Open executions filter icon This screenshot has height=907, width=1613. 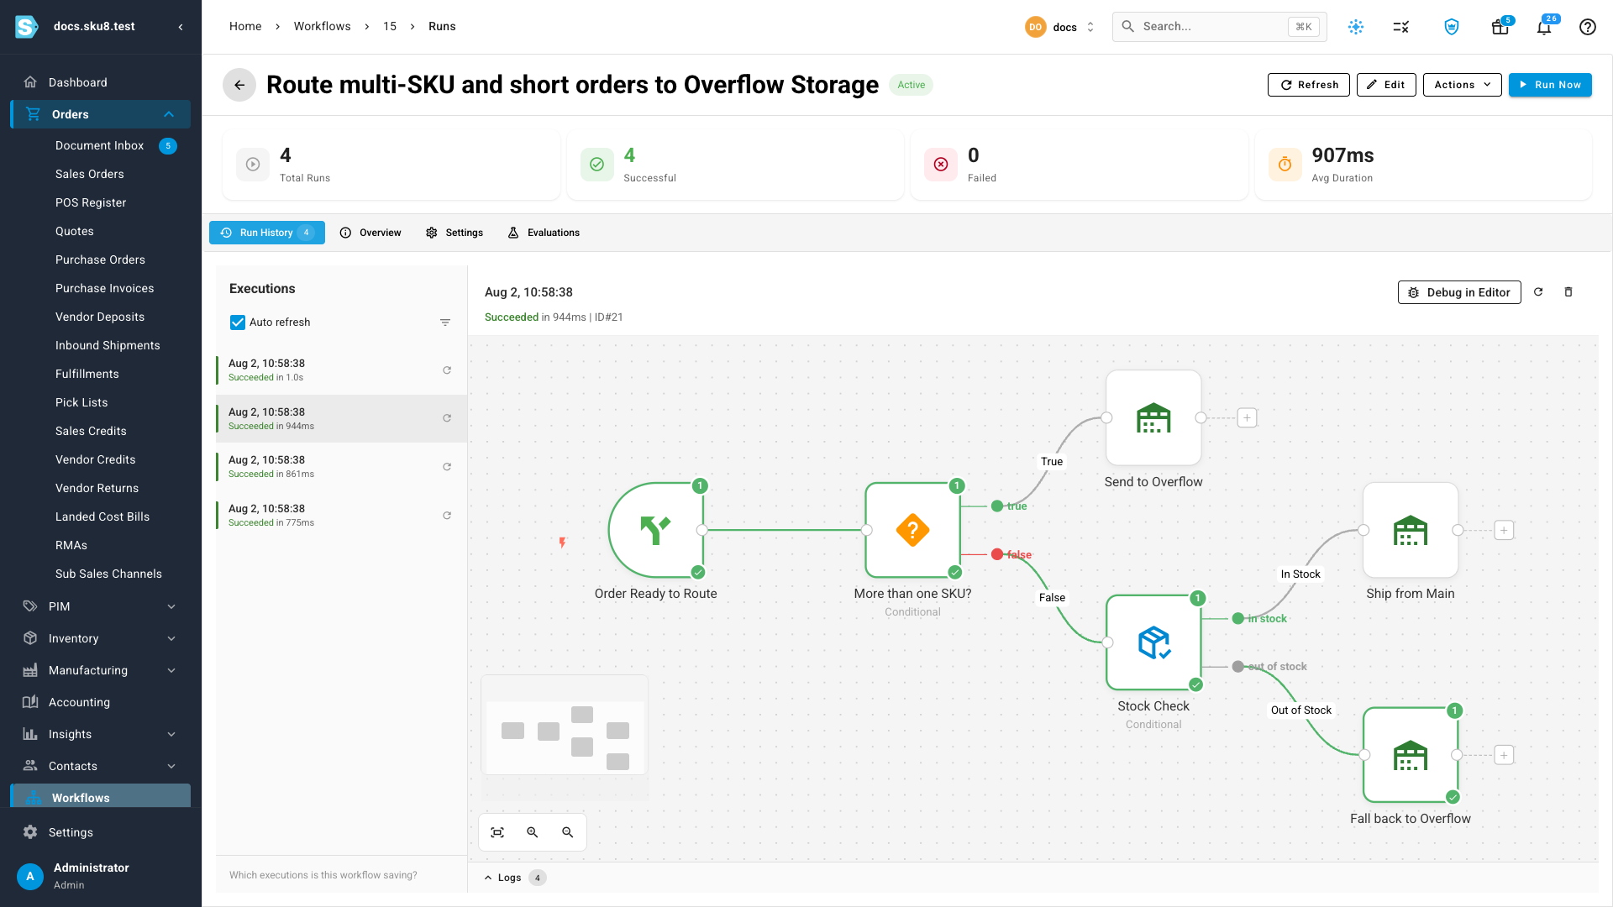tap(445, 322)
